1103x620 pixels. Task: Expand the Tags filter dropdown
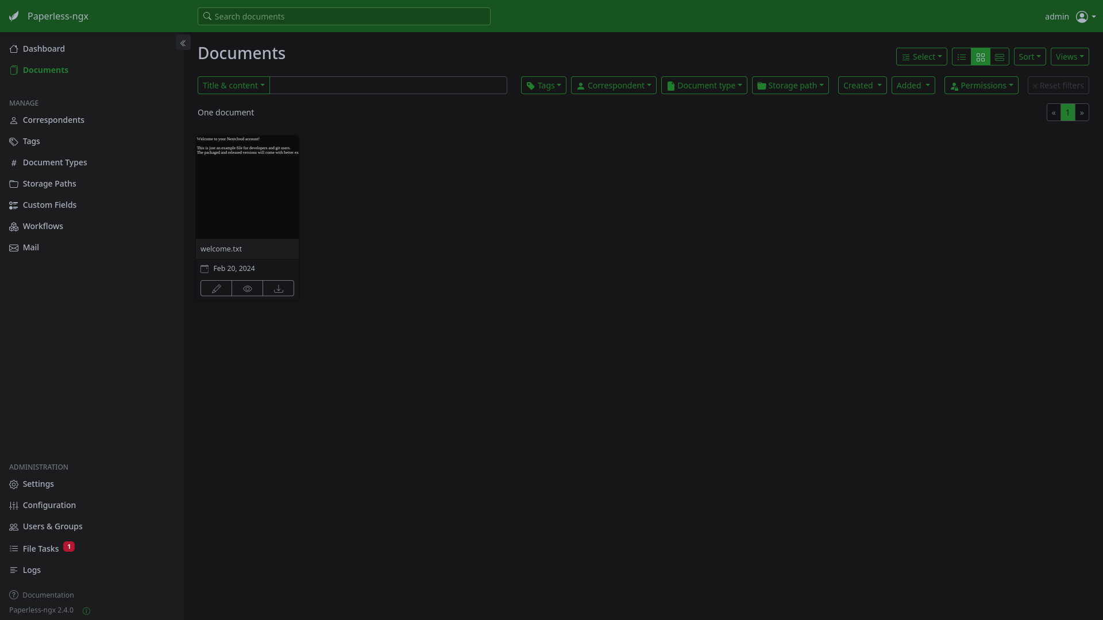click(x=543, y=86)
